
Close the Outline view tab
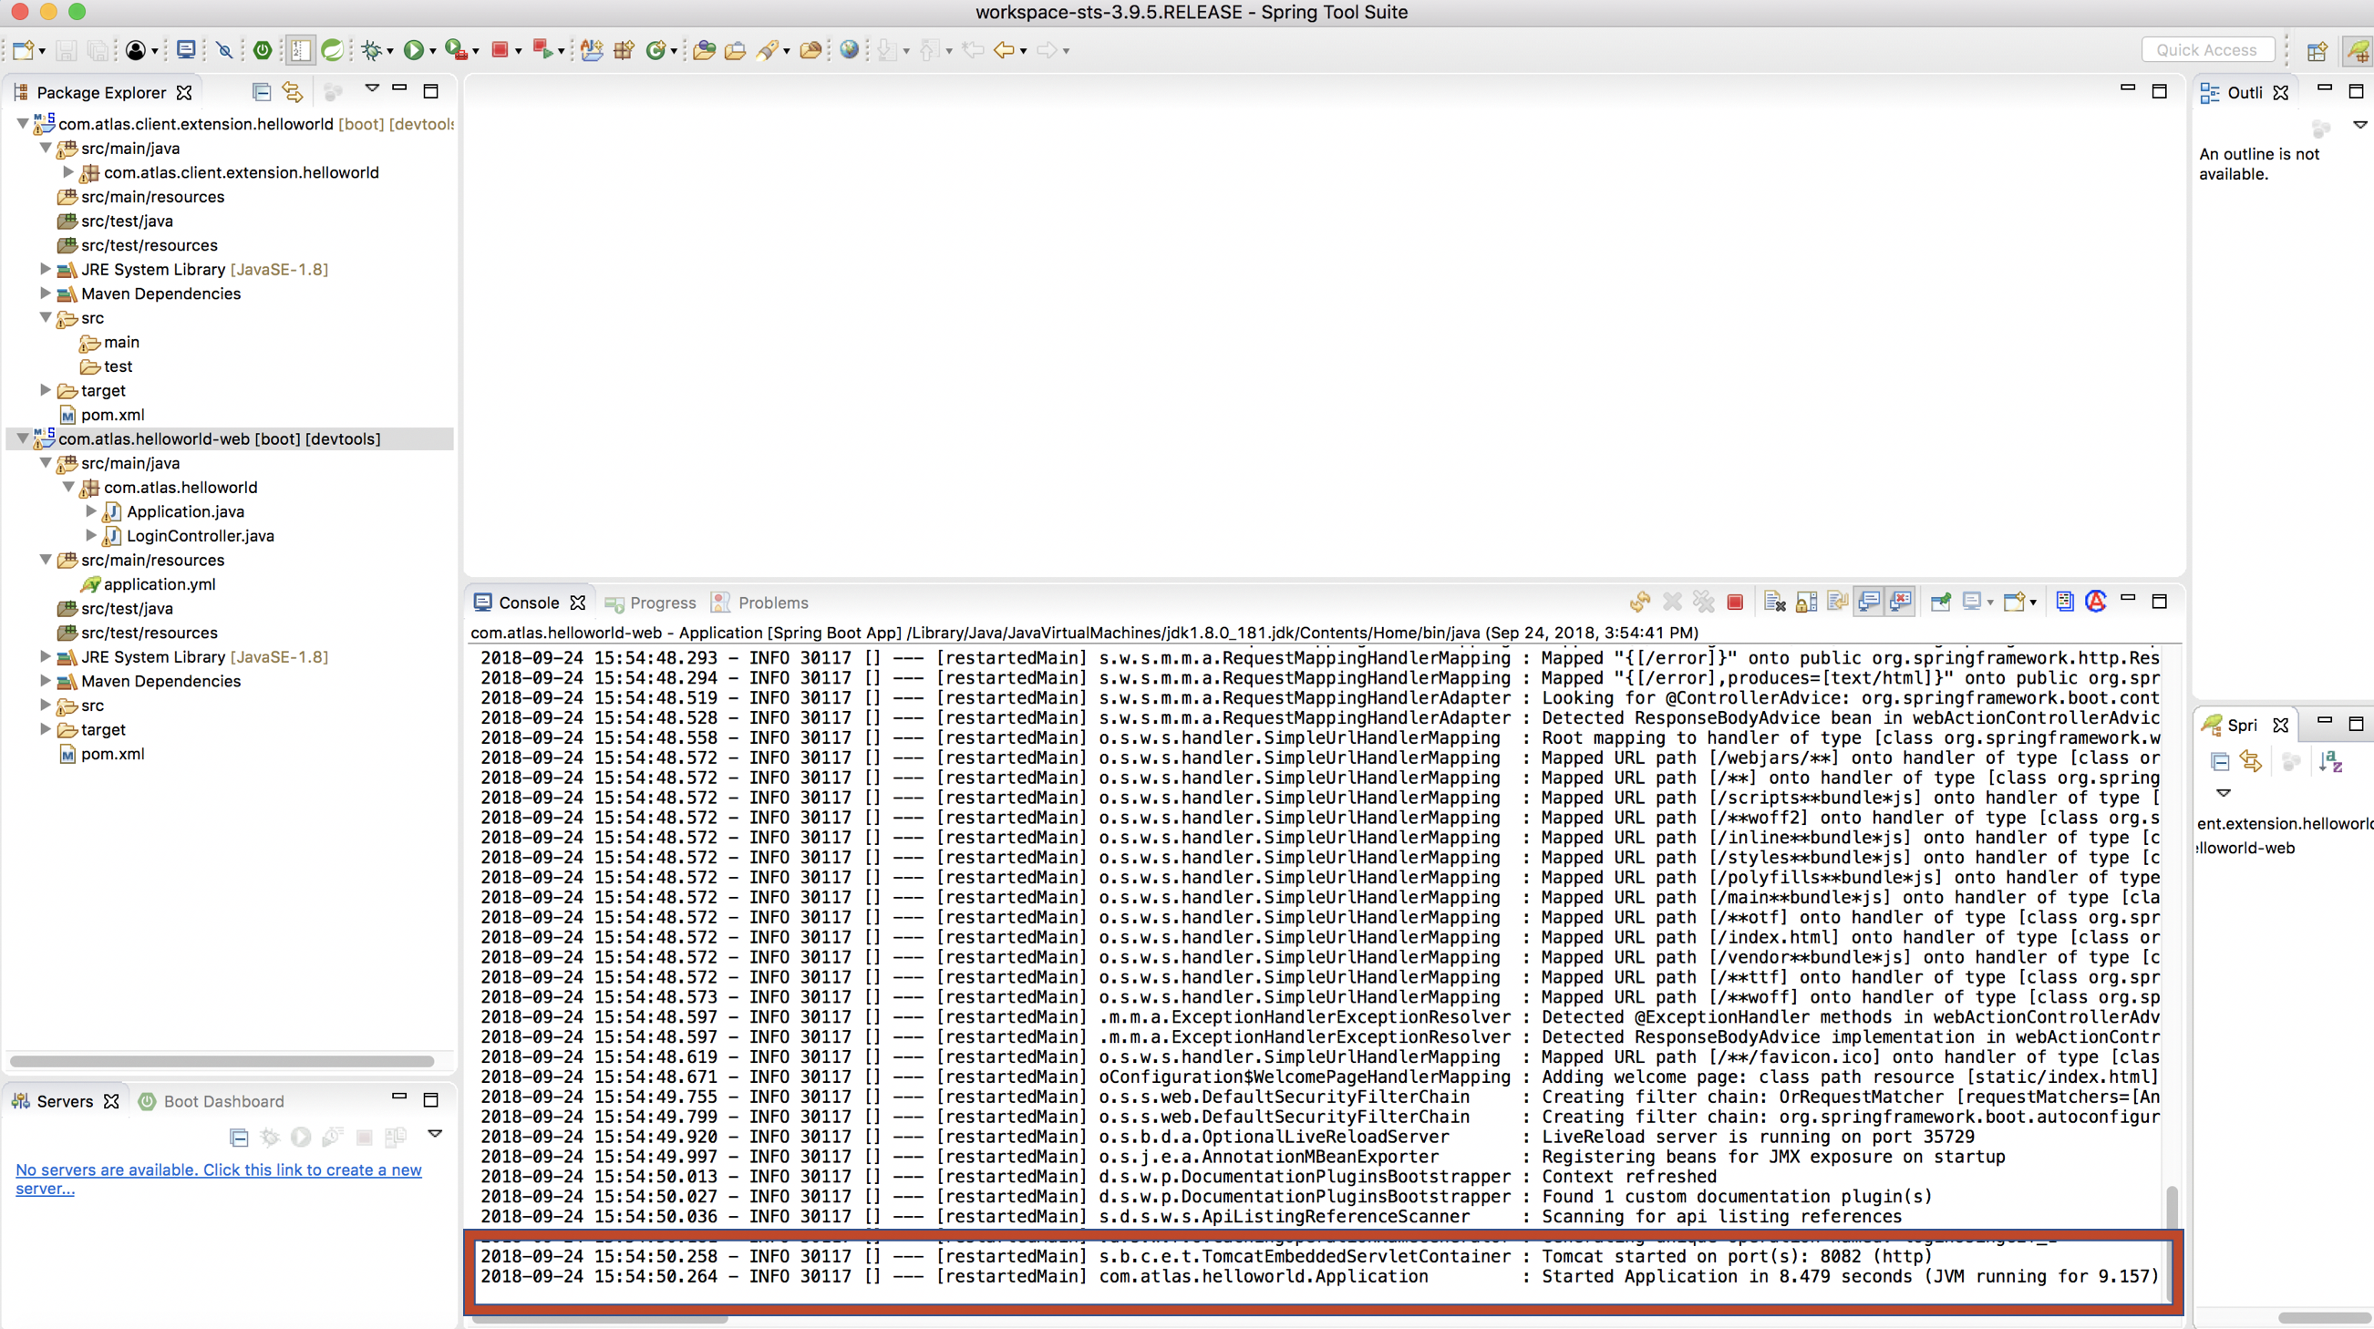pyautogui.click(x=2281, y=92)
